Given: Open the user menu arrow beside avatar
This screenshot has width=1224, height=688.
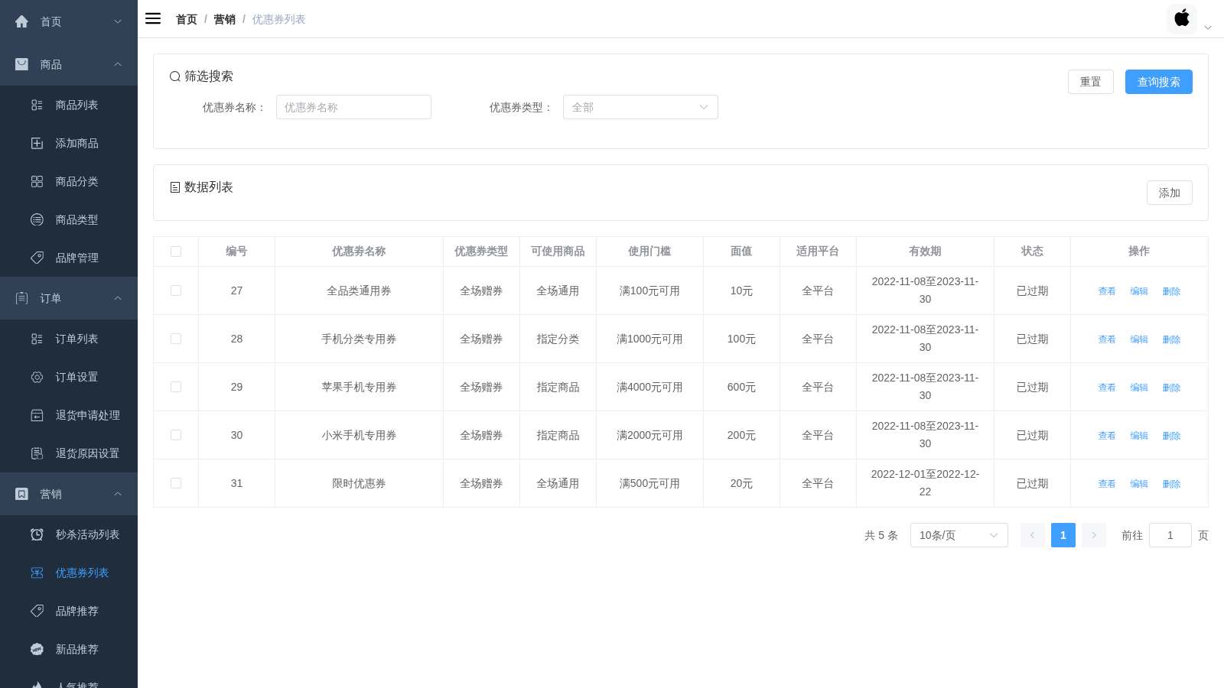Looking at the screenshot, I should coord(1208,28).
